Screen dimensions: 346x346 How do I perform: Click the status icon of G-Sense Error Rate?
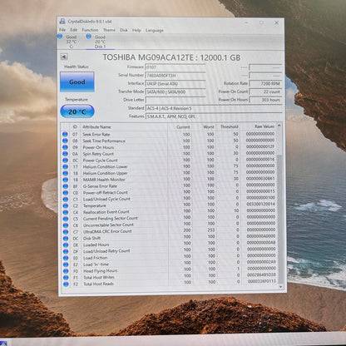[65, 186]
